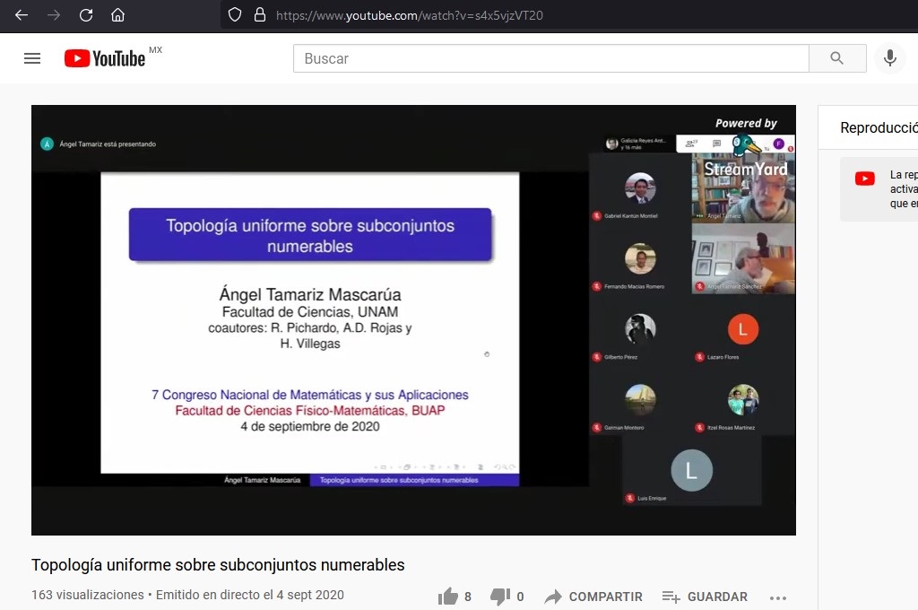The width and height of the screenshot is (918, 610).
Task: Select the YouTube URL in the address bar
Action: [410, 16]
